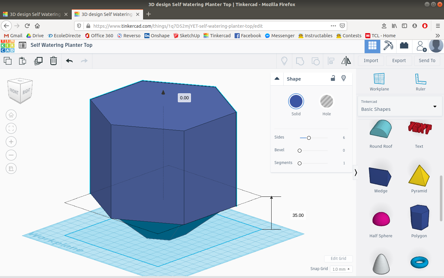
Task: Click the Send To button
Action: coord(427,61)
